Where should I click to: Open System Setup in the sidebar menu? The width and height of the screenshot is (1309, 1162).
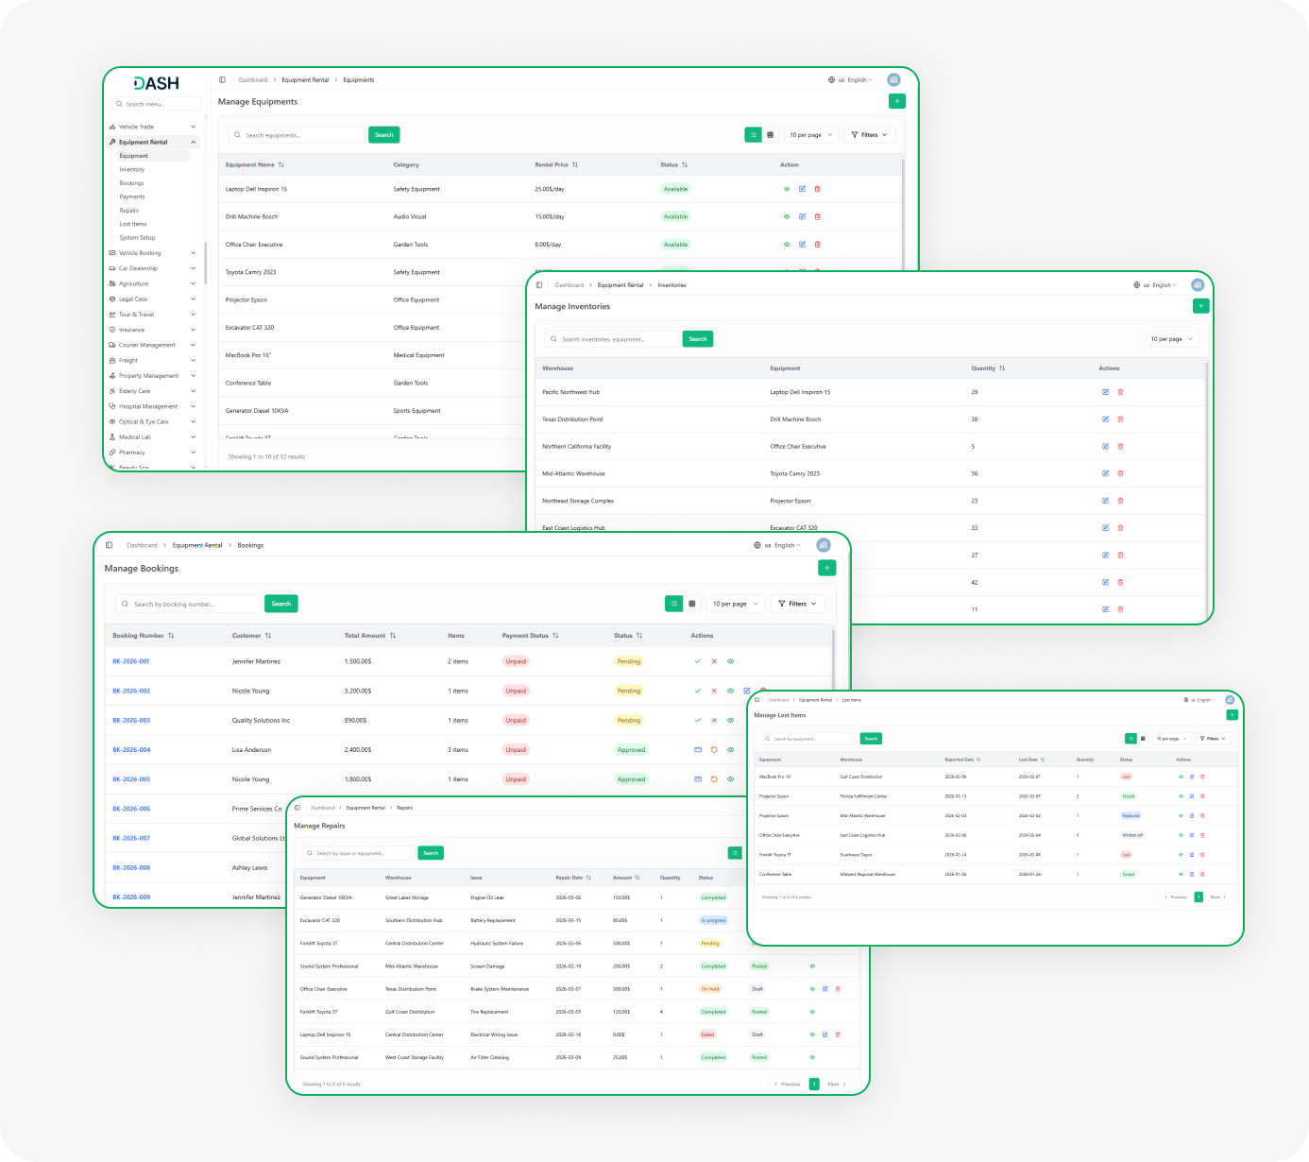click(137, 238)
